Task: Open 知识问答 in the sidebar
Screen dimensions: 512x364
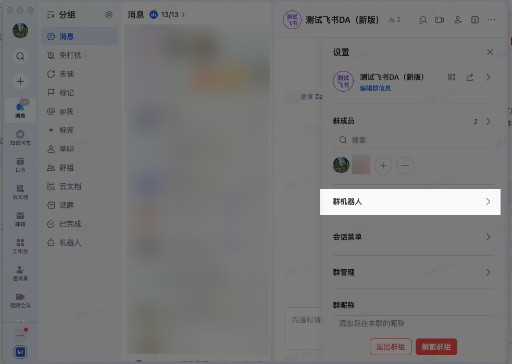Action: point(20,137)
